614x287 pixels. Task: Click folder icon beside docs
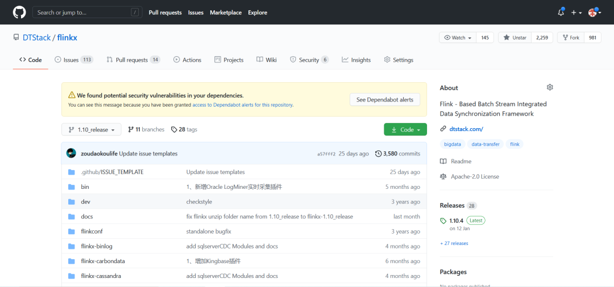pos(71,217)
